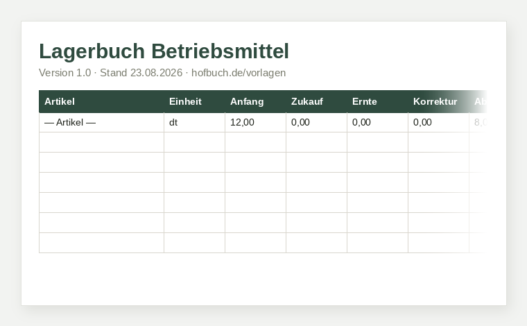Click the Einheit column header
527x326 pixels.
tap(195, 101)
